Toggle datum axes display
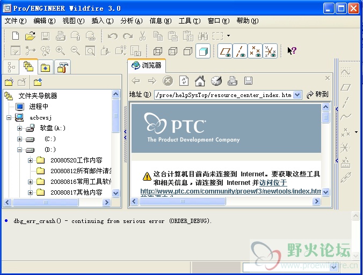This screenshot has height=275, width=363. tap(240, 51)
